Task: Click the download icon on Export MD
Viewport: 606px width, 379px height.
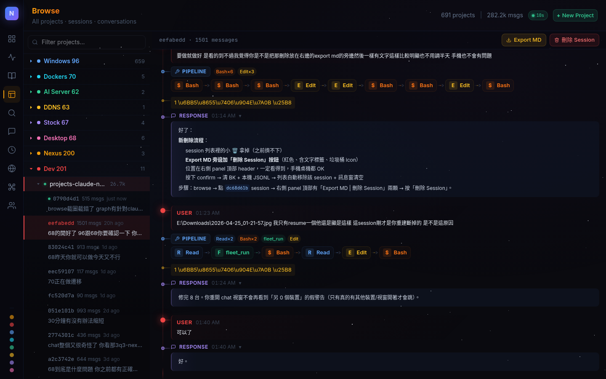Action: click(509, 40)
